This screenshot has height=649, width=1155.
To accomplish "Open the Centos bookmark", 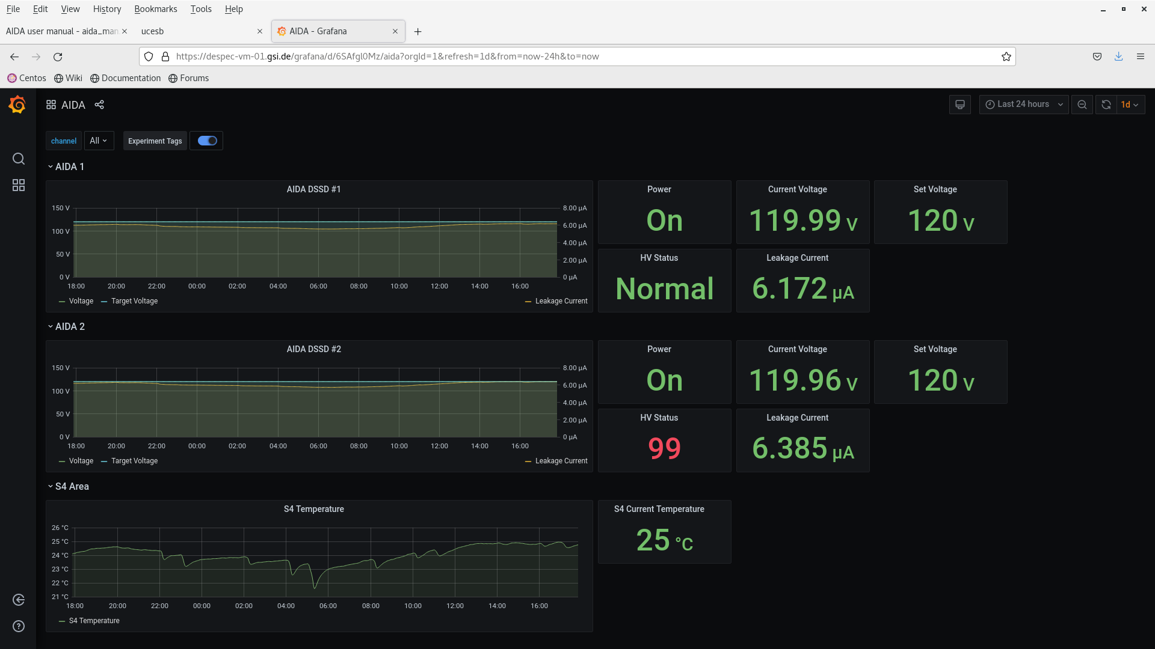I will [x=27, y=78].
